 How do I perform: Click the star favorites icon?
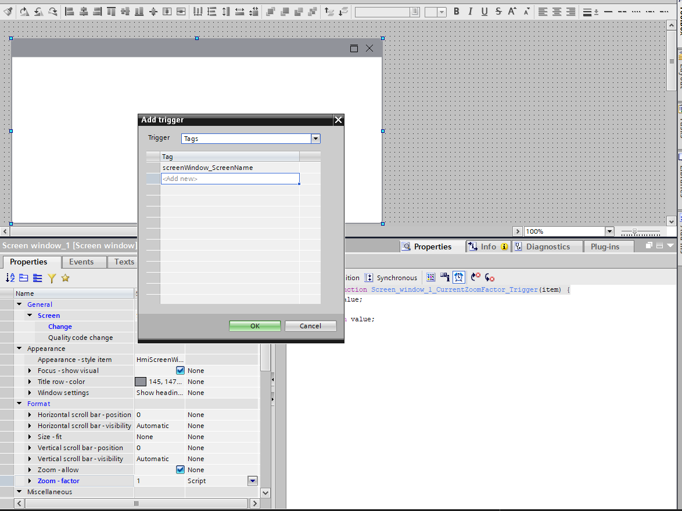click(65, 278)
